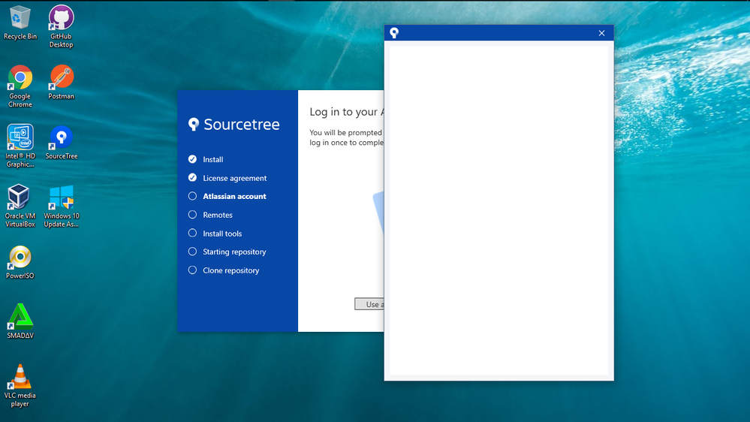Select Windows 10 Update Assistant icon

pos(62,206)
